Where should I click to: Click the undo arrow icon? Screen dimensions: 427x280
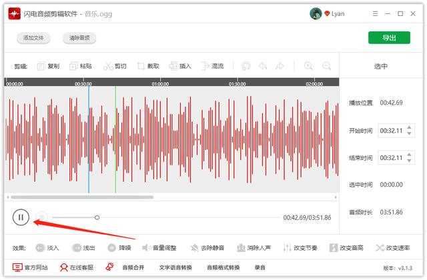263,66
